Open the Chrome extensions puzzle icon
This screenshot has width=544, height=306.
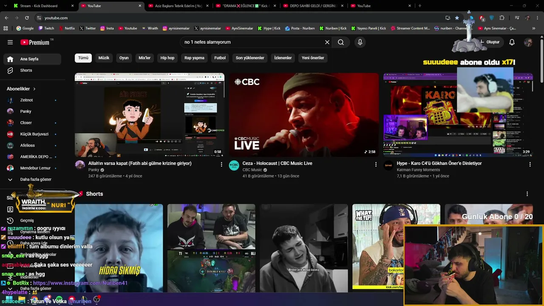tap(502, 18)
